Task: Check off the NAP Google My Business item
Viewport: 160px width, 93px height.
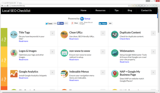Action: click(x=153, y=73)
